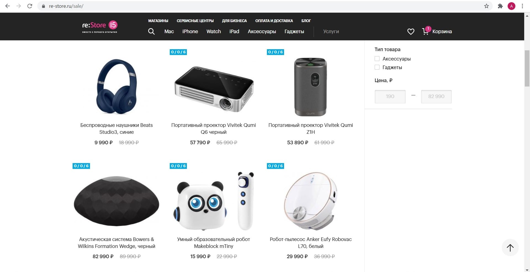Image resolution: width=530 pixels, height=272 pixels.
Task: Click the maximum price field showing 82 990
Action: tap(436, 96)
